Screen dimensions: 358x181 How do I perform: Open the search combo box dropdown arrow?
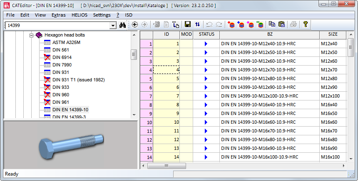coord(113,25)
